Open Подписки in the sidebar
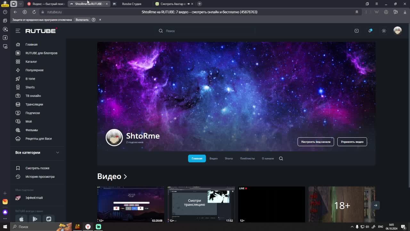The image size is (410, 231). (32, 113)
